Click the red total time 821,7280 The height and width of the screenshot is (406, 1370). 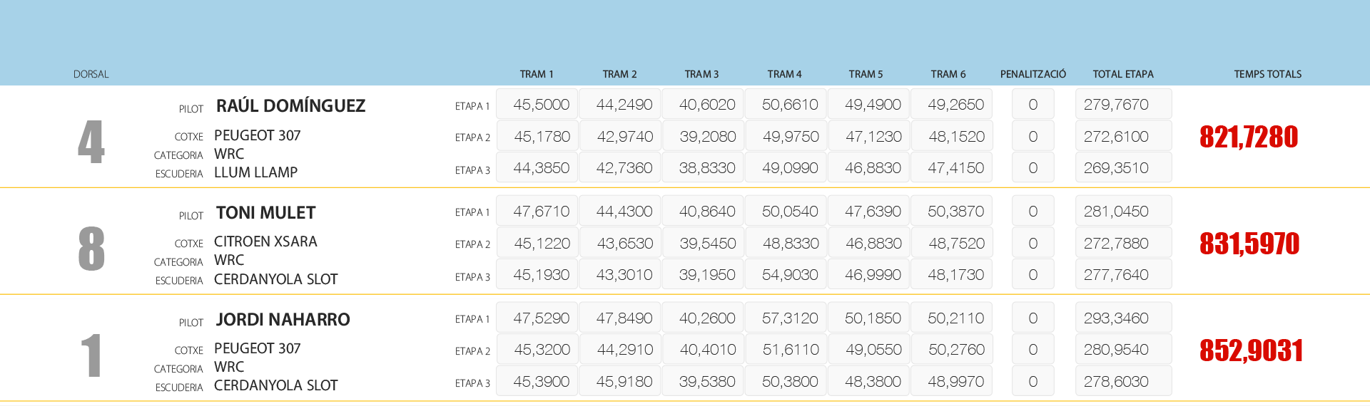(x=1248, y=137)
